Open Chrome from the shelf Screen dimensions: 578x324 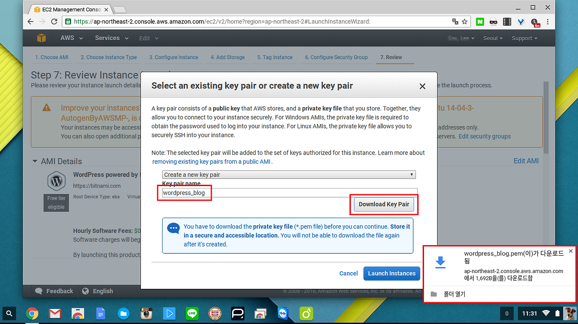(32, 313)
